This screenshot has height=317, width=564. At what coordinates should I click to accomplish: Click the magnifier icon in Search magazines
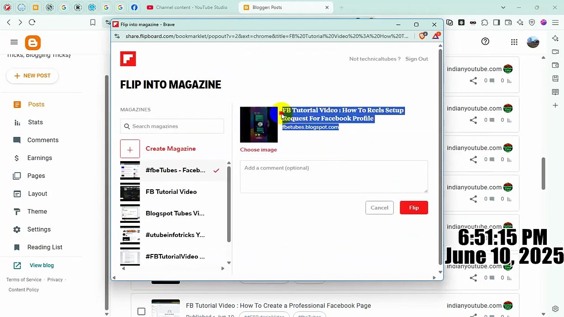click(127, 126)
